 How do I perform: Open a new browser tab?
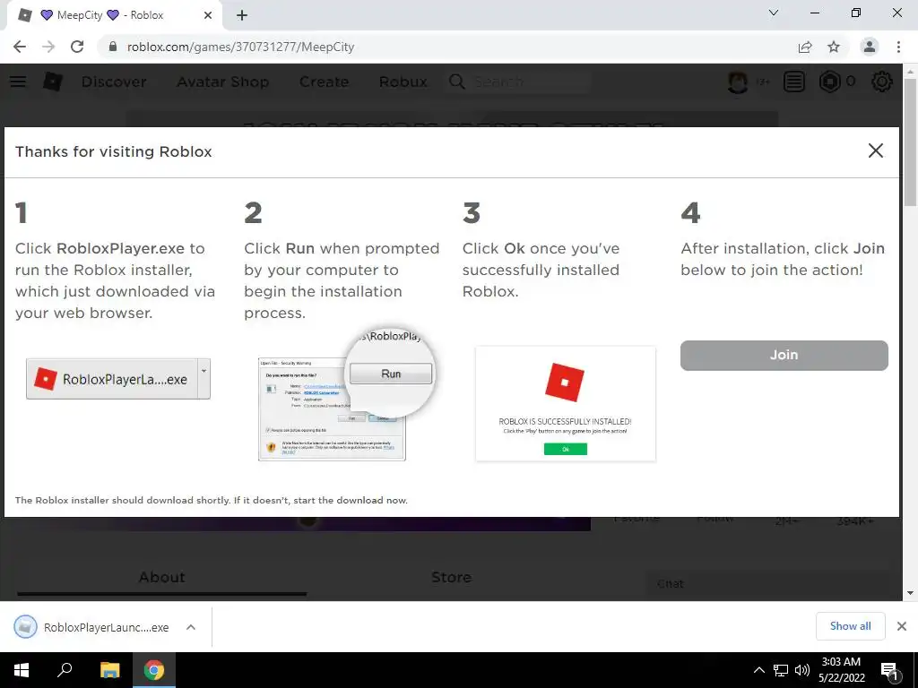[x=242, y=15]
